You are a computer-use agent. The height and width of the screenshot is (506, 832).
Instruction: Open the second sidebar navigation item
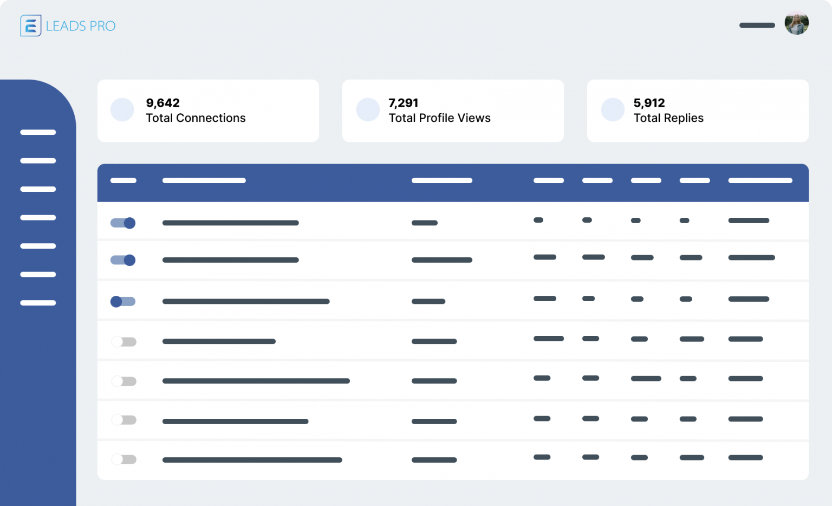pos(38,160)
